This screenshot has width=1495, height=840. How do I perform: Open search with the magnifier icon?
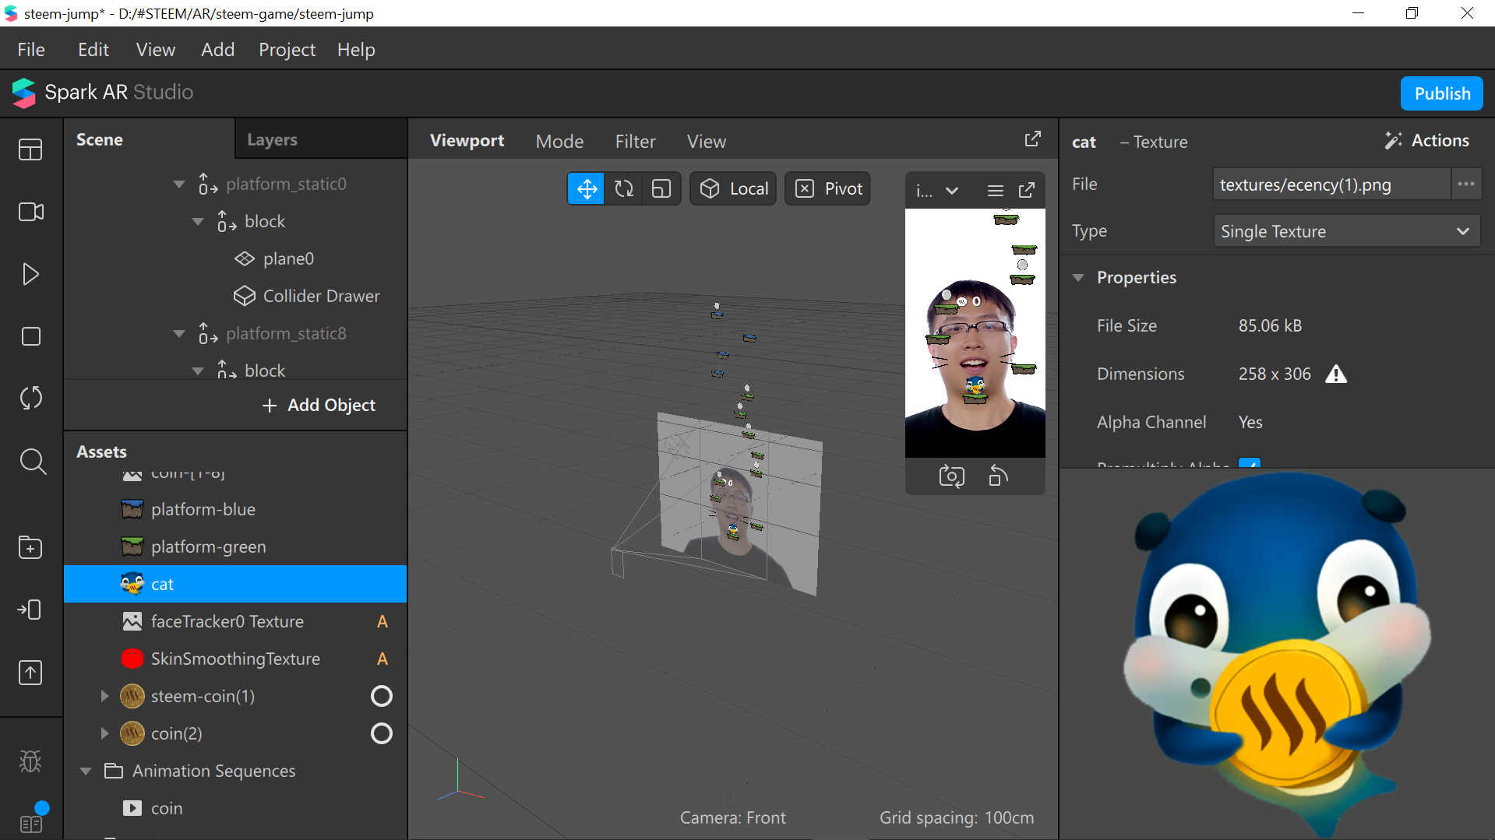(x=33, y=461)
